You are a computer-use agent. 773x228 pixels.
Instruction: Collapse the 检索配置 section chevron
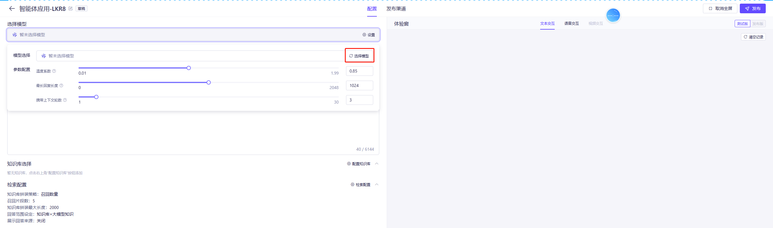[x=377, y=185]
